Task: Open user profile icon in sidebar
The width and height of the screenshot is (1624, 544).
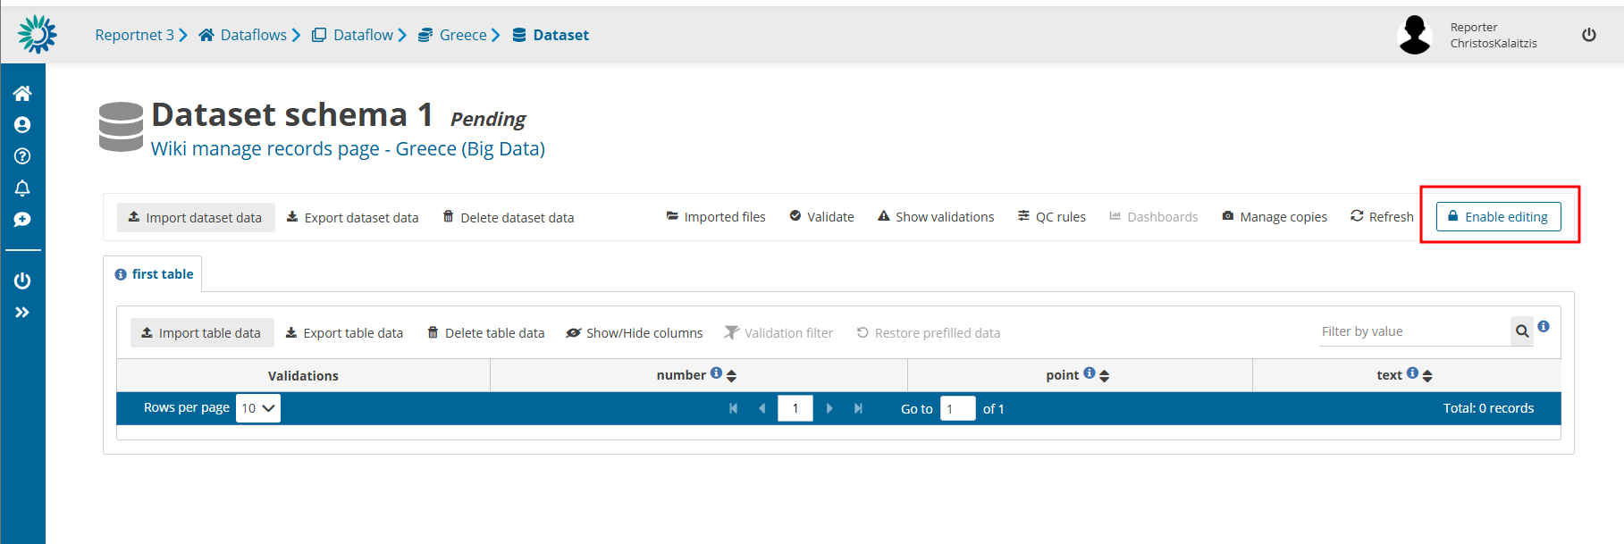Action: tap(22, 125)
